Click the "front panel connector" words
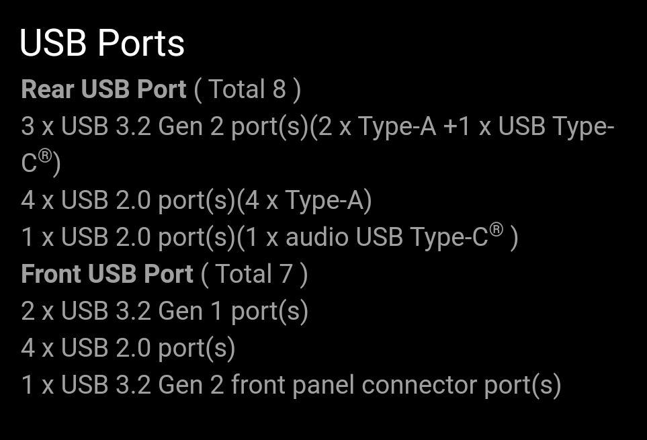Image resolution: width=647 pixels, height=440 pixels. [354, 385]
